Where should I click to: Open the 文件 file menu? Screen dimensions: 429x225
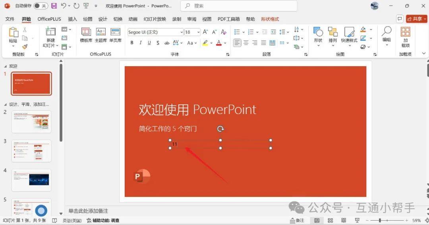(x=10, y=19)
